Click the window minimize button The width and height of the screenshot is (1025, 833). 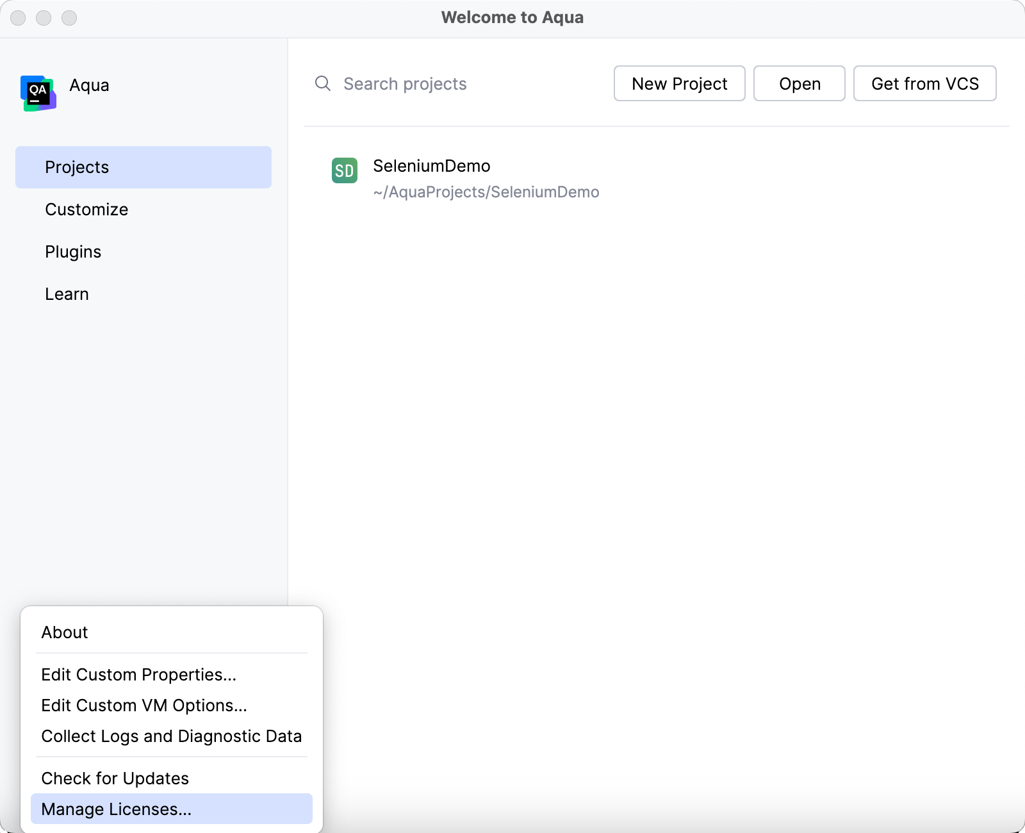(44, 18)
